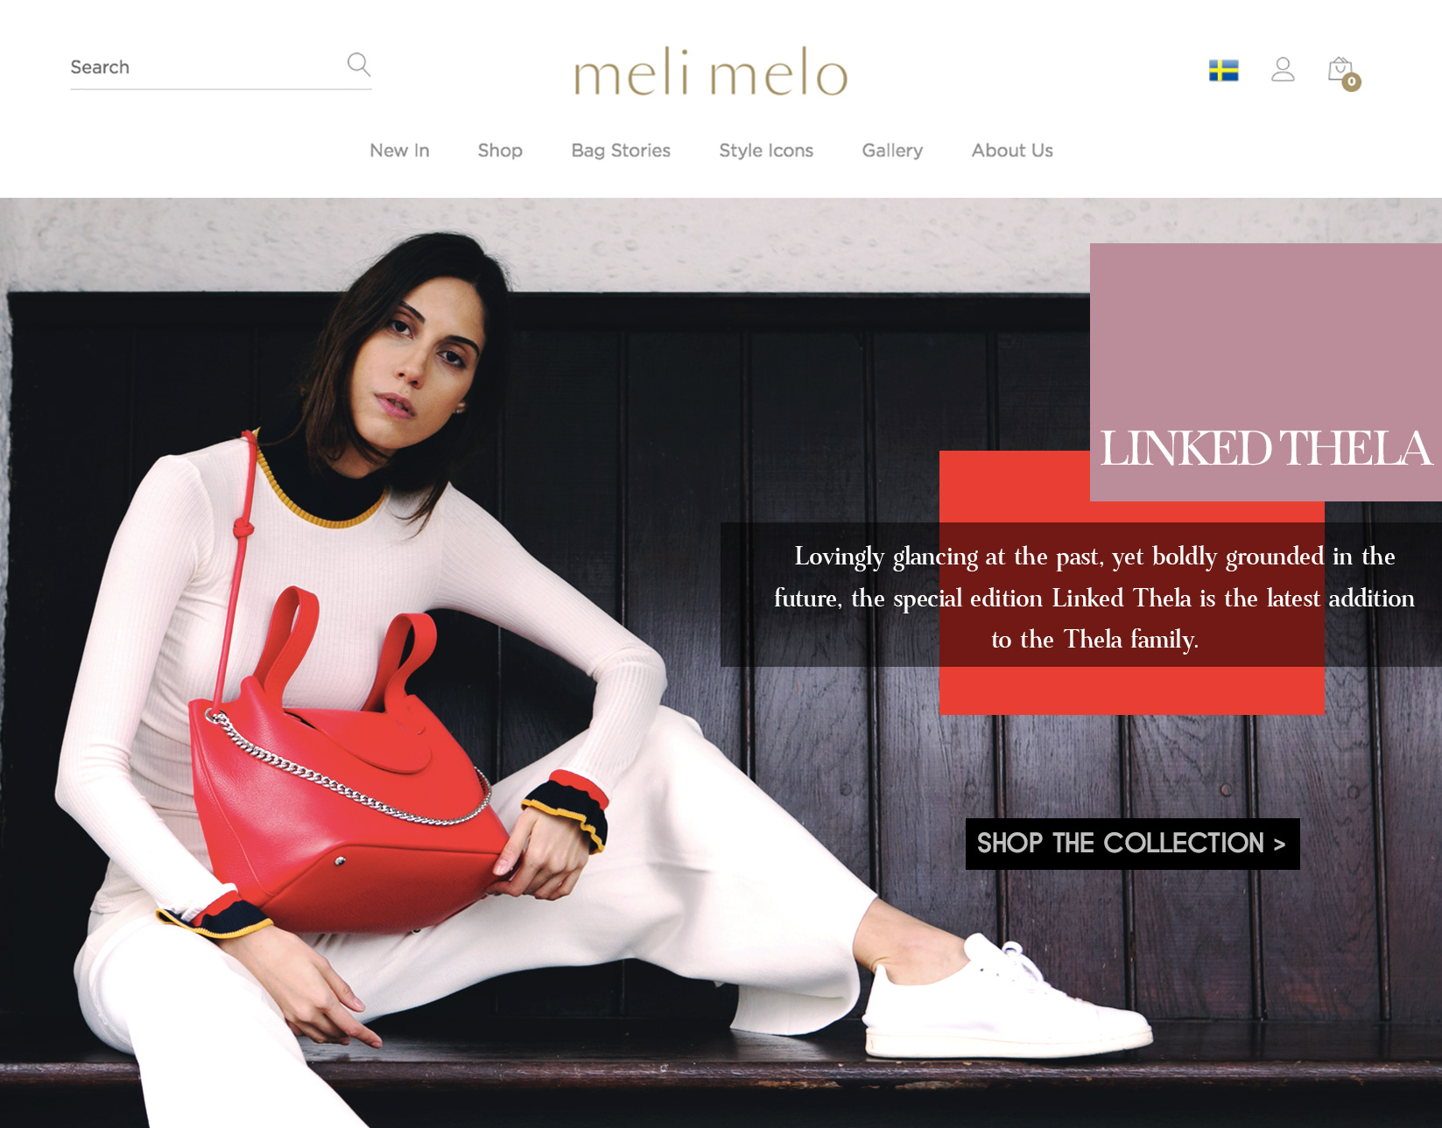Open the Style Icons page

coord(766,151)
